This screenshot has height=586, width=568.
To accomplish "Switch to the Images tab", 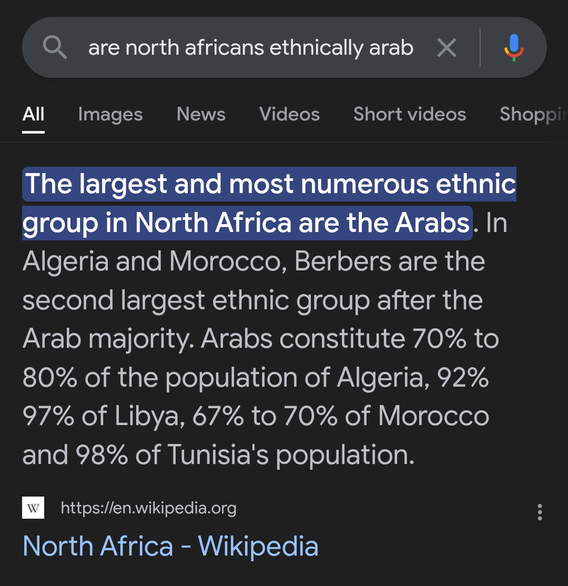I will click(x=110, y=114).
